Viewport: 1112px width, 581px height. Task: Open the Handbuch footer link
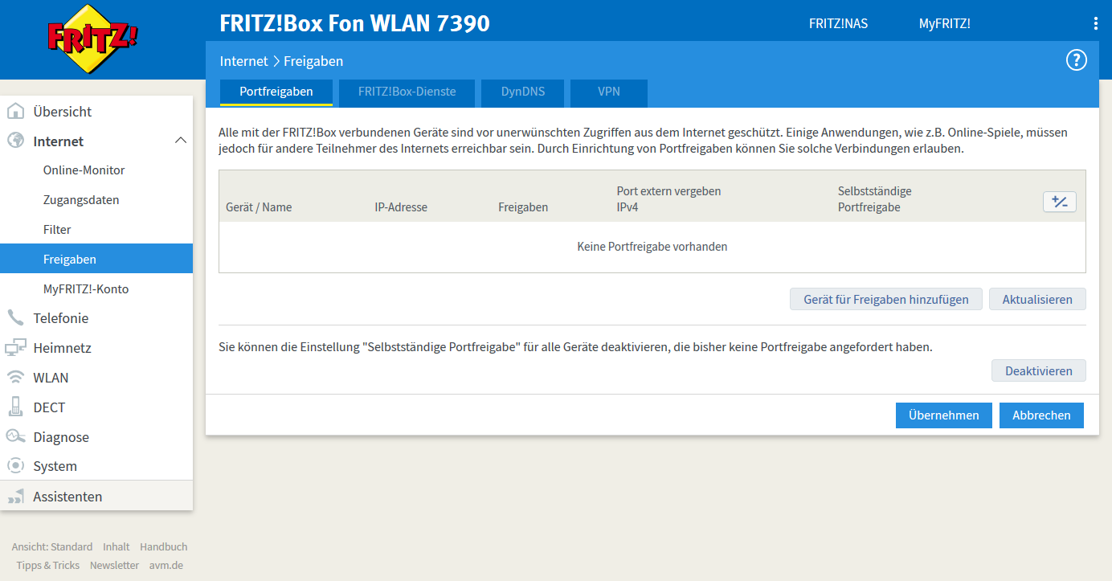164,546
